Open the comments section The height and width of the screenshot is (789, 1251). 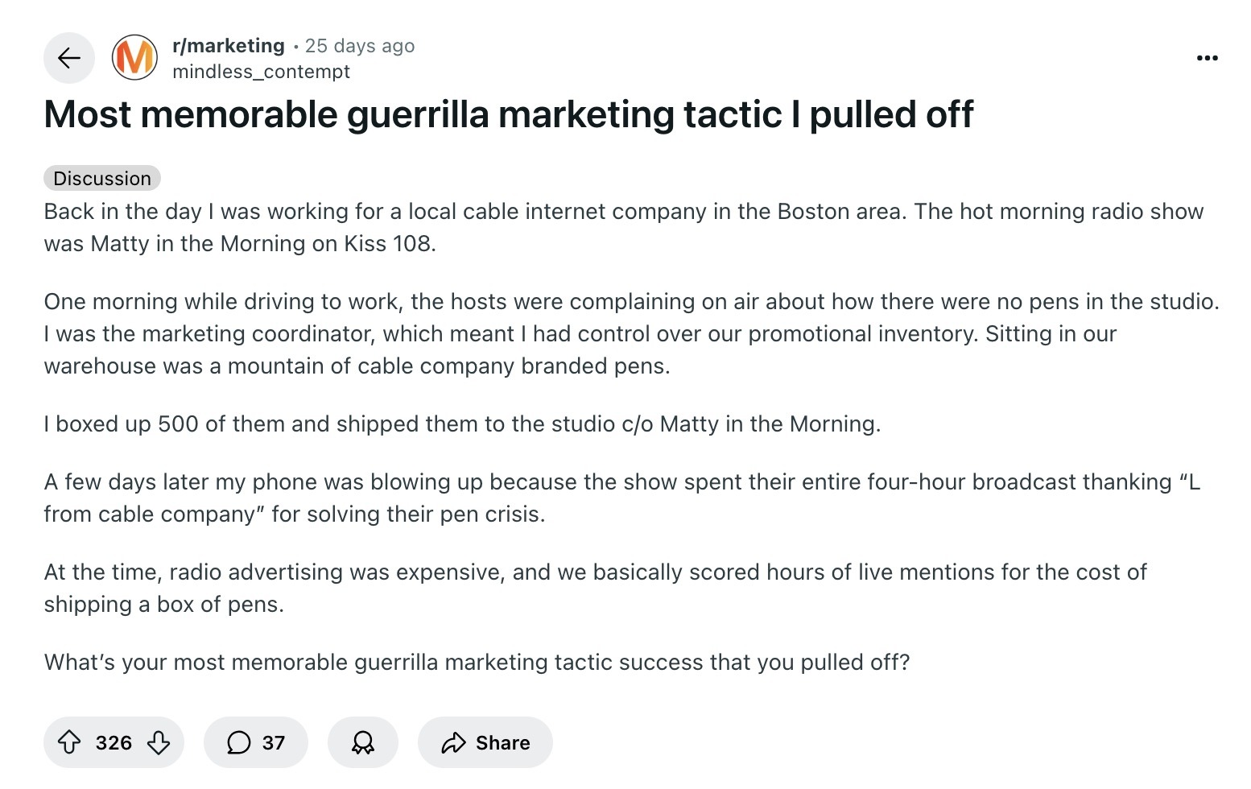pos(255,742)
